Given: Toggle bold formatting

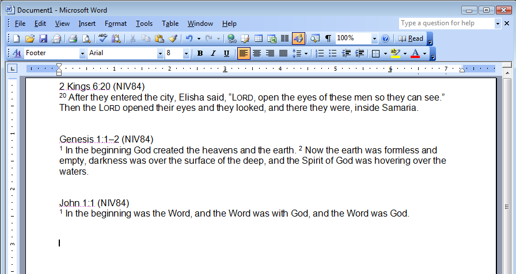Looking at the screenshot, I should [x=200, y=53].
